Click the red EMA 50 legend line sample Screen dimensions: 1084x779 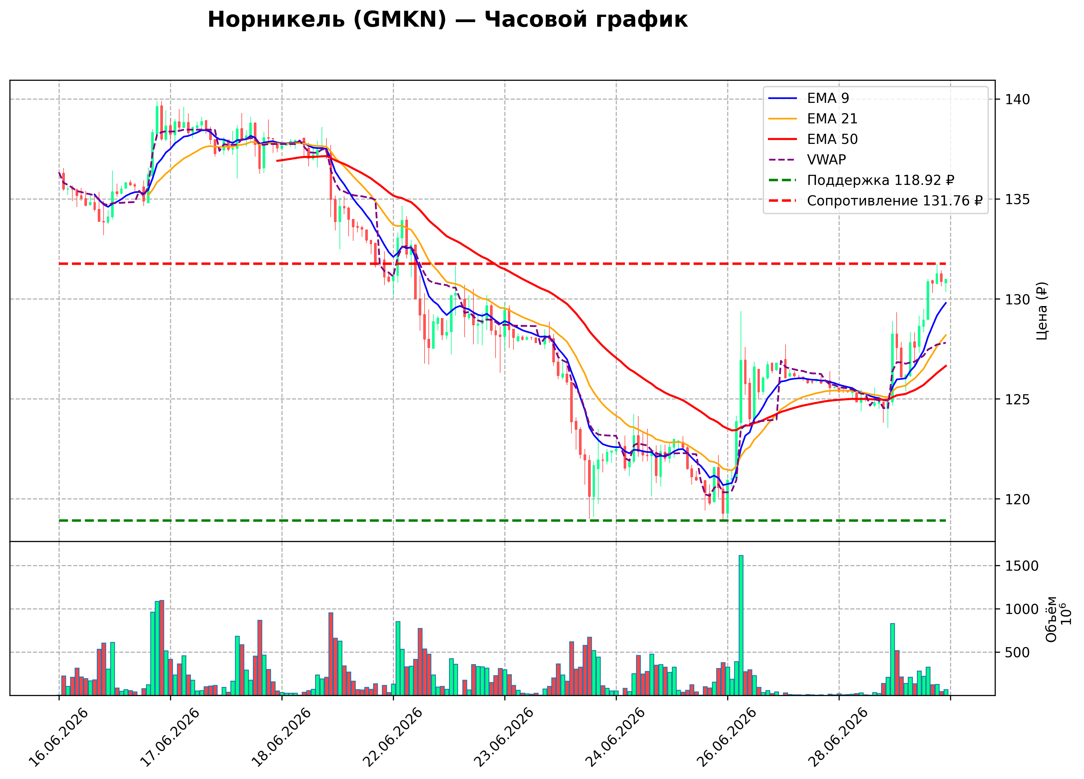782,139
